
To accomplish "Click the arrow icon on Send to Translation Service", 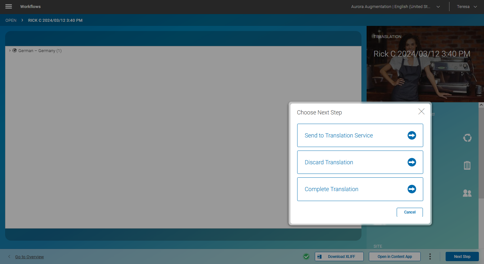I will [411, 135].
